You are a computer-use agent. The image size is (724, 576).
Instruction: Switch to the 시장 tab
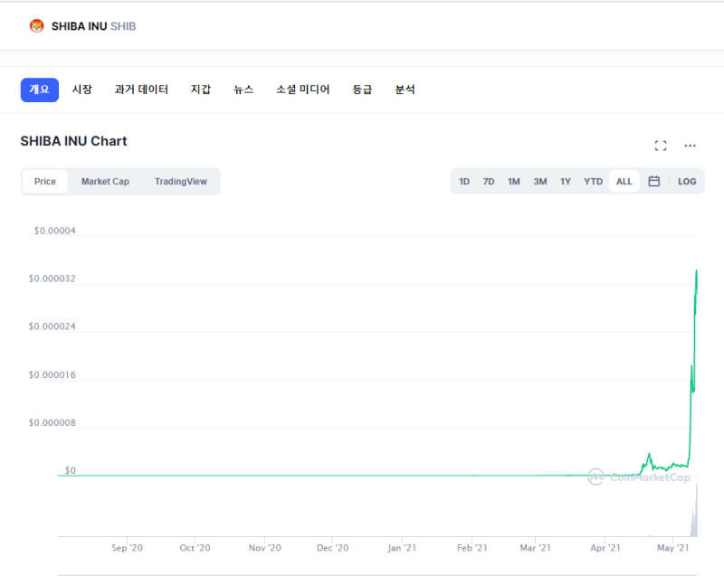pyautogui.click(x=82, y=90)
